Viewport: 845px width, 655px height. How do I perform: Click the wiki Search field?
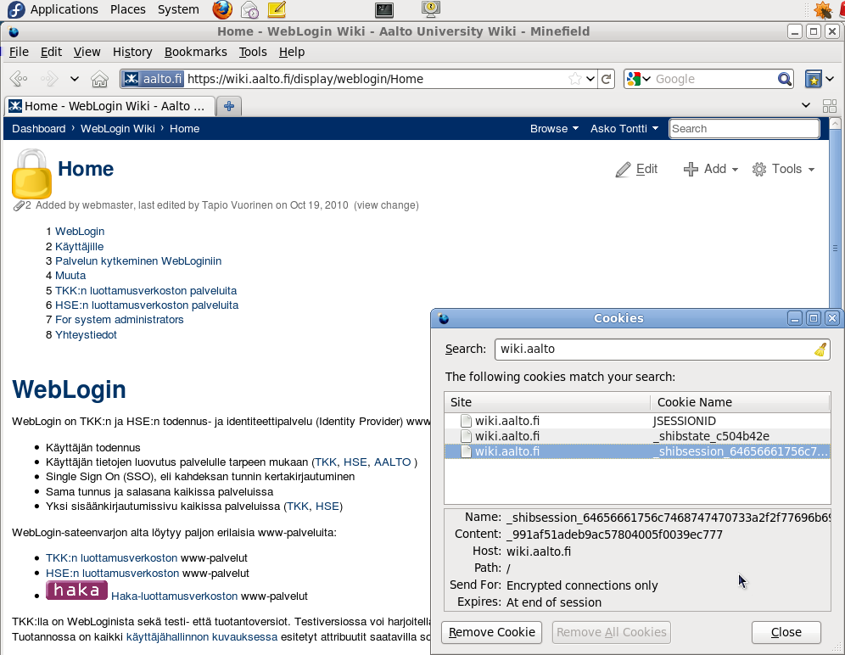pos(744,128)
